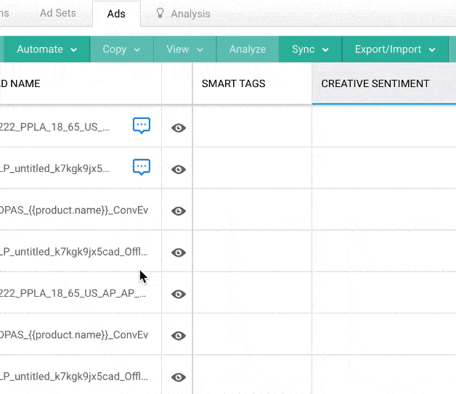
Task: Select first DPAS_{{product.name}}_ConvEv ad name
Action: [x=74, y=210]
